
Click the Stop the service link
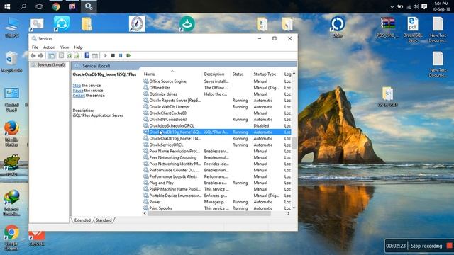click(77, 85)
